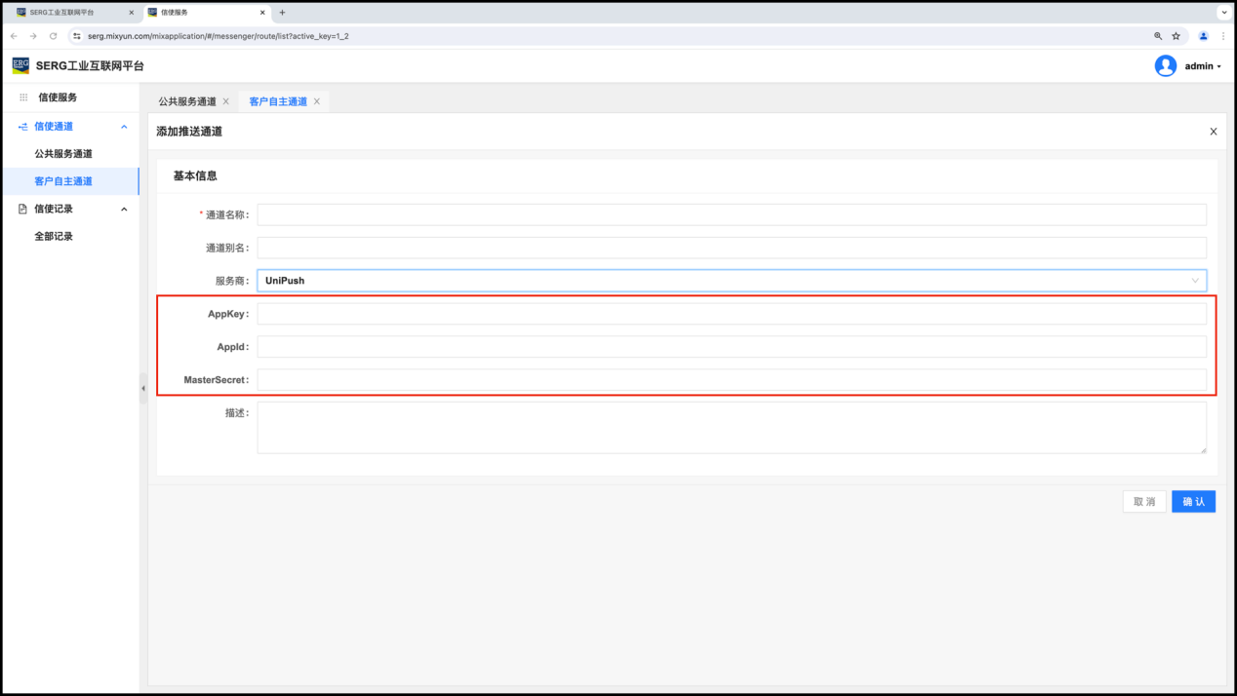Click the browser reload icon
Image resolution: width=1237 pixels, height=696 pixels.
pyautogui.click(x=53, y=36)
